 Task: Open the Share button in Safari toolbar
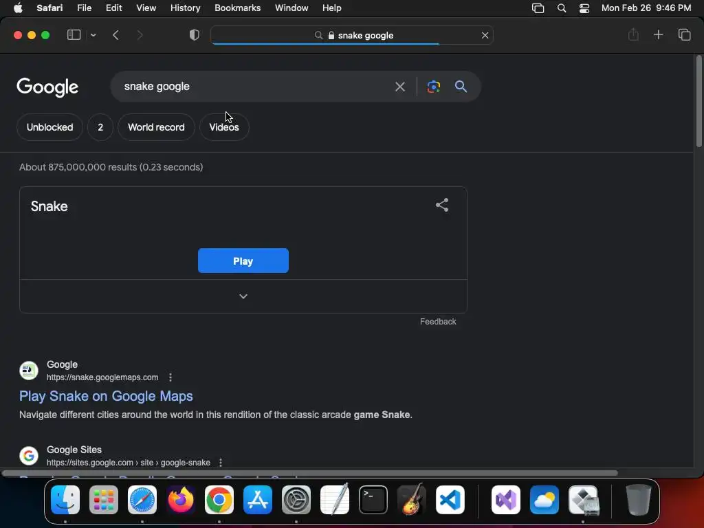click(x=633, y=34)
